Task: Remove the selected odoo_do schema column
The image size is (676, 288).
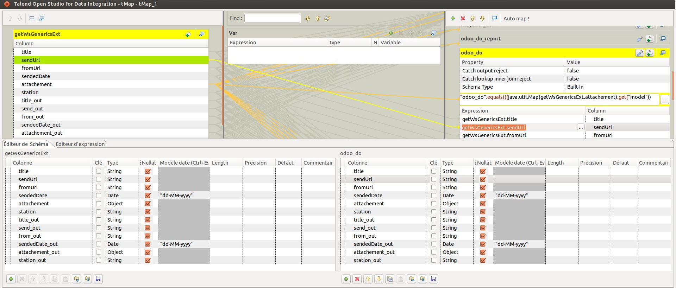Action: pyautogui.click(x=357, y=279)
